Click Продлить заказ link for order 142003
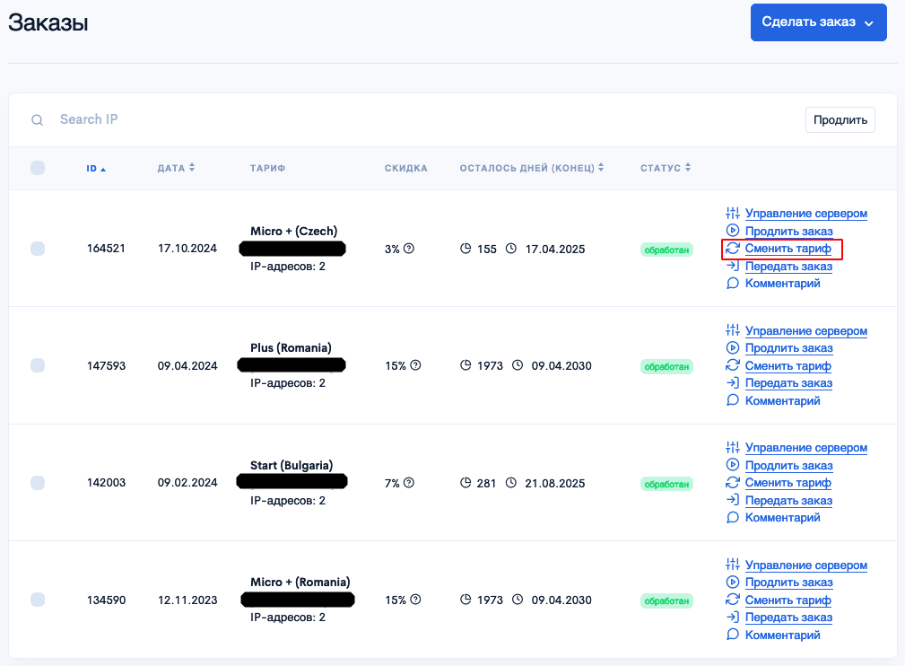Viewport: 905px width, 666px height. point(789,466)
